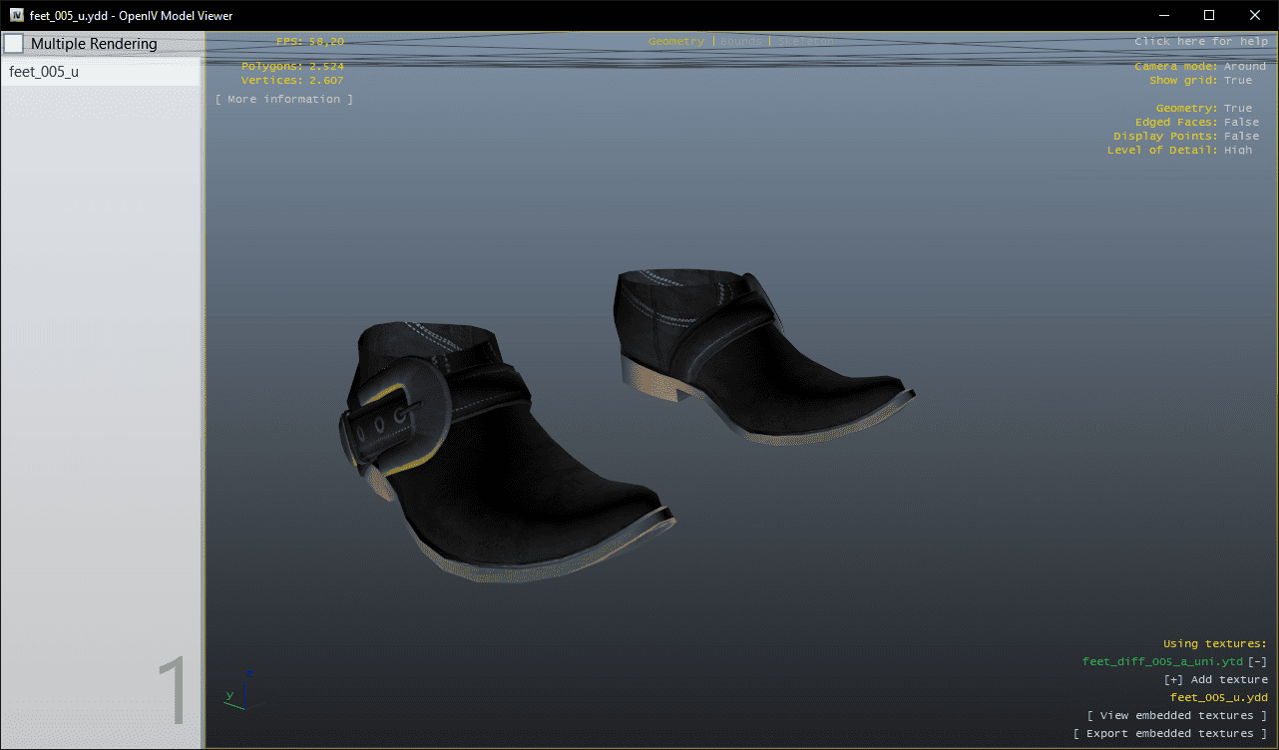The image size is (1279, 750).
Task: Open the Skeleton view tab
Action: 805,42
